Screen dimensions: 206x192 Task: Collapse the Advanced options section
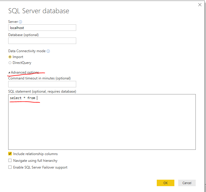click(x=9, y=72)
